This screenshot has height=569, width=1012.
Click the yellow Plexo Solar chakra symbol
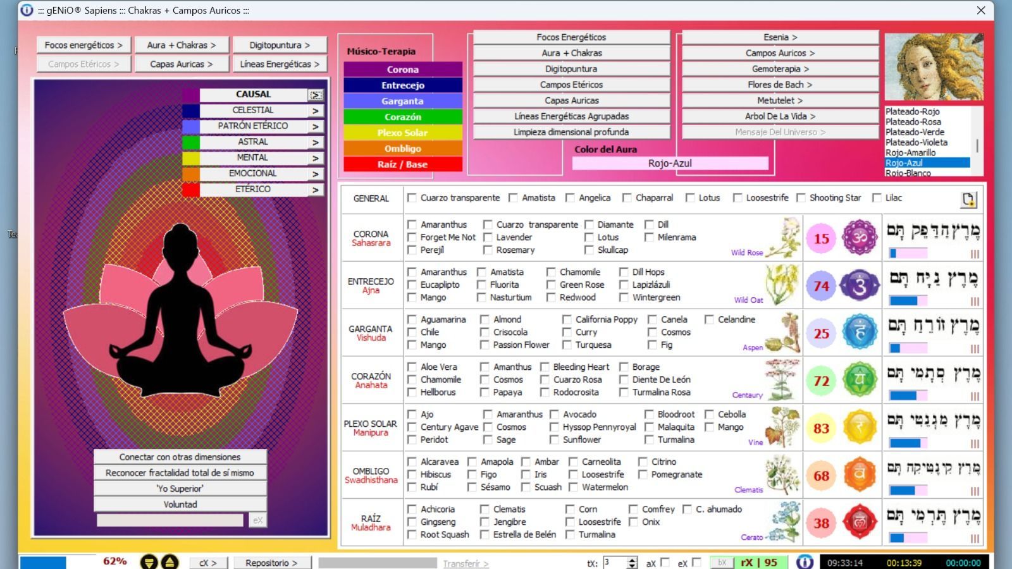pyautogui.click(x=860, y=427)
